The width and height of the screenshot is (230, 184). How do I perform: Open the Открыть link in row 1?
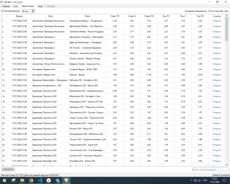(x=217, y=21)
